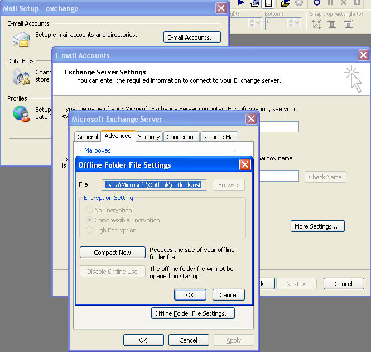Click the Check Name button
The height and width of the screenshot is (352, 371).
(325, 177)
